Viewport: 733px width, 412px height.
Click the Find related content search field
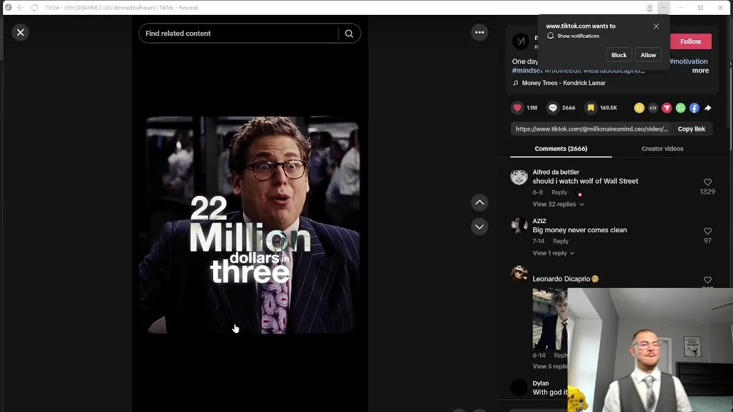pyautogui.click(x=239, y=33)
